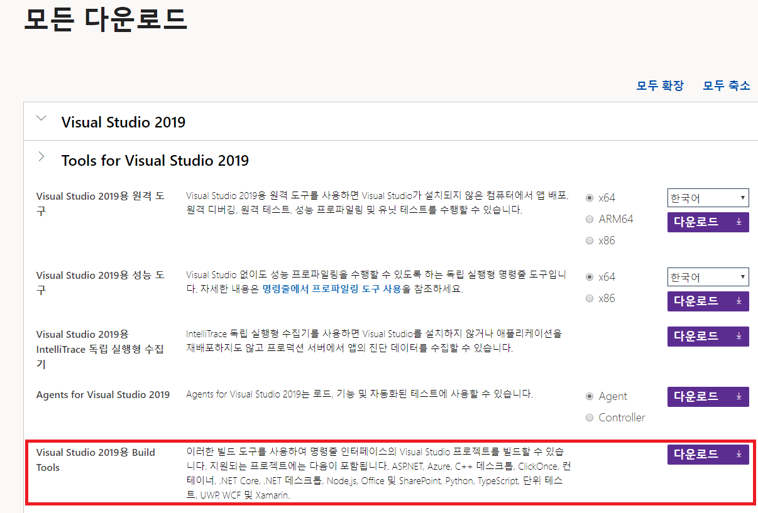
Task: Download Visual Studio 2019용 원격 도구
Action: [708, 222]
